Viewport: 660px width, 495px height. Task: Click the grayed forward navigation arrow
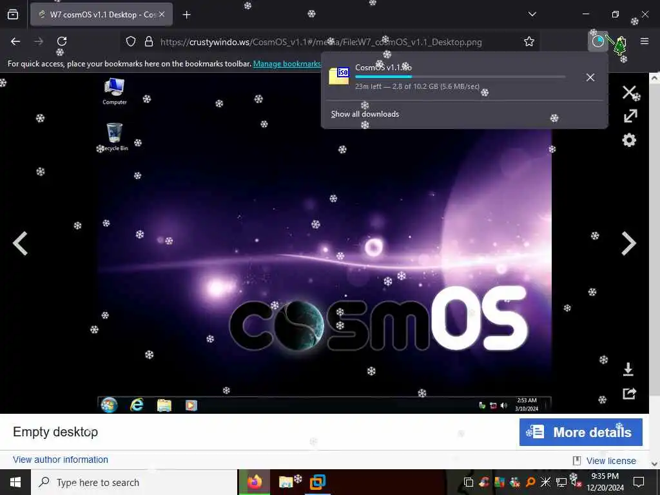[x=39, y=41]
